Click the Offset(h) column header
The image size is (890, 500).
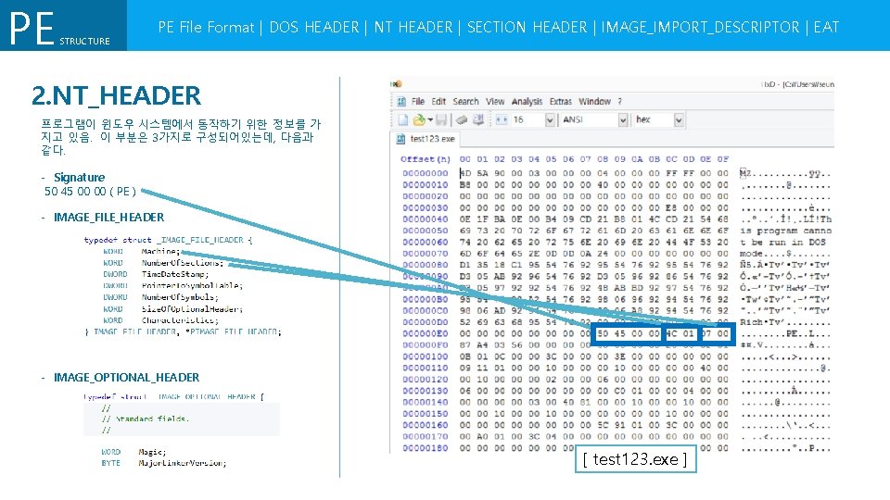(426, 159)
